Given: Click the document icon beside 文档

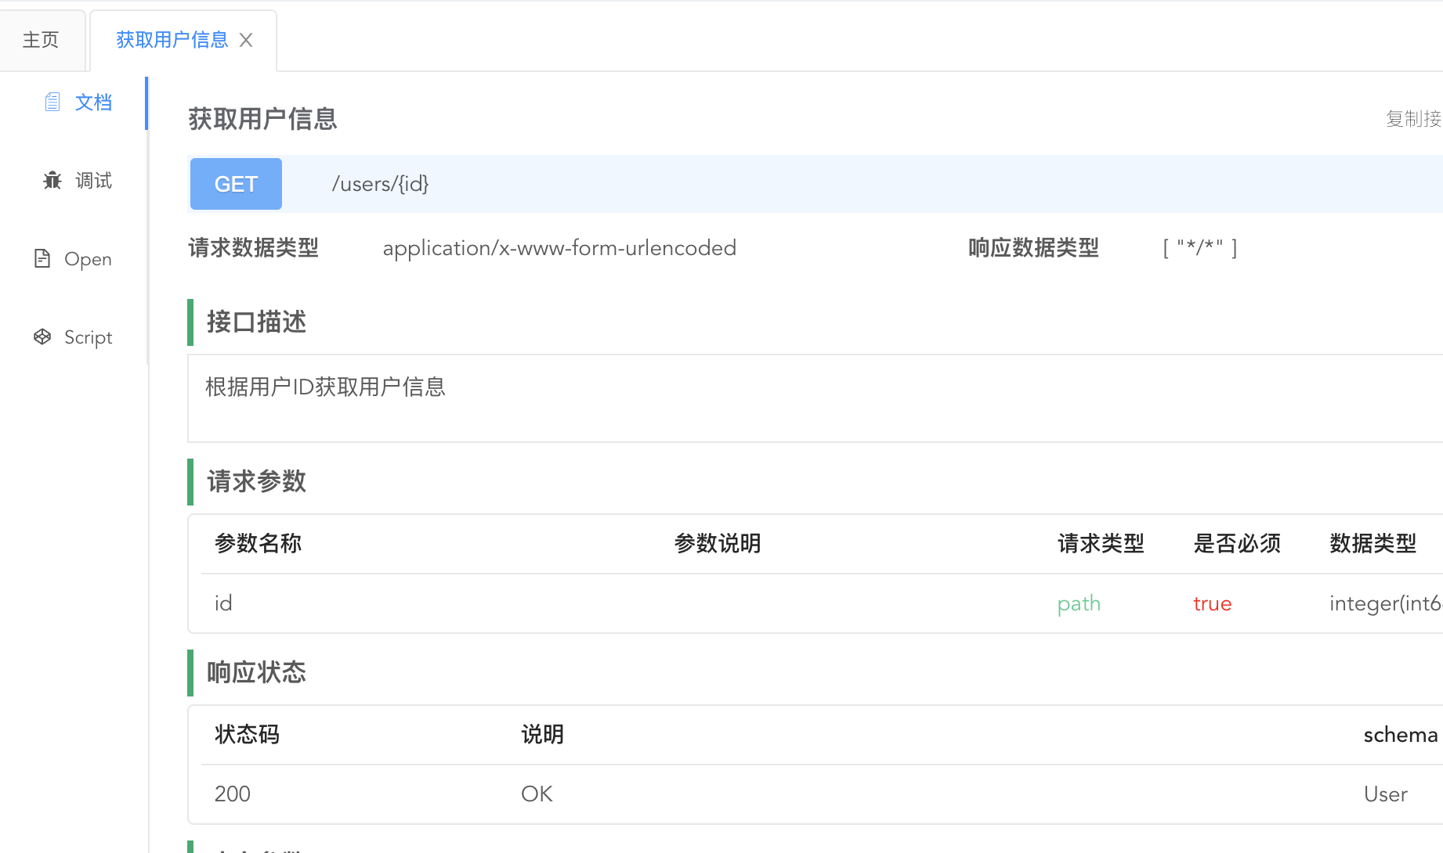Looking at the screenshot, I should pyautogui.click(x=52, y=103).
